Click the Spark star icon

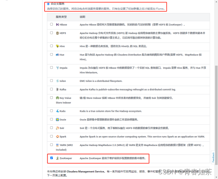point(58,137)
